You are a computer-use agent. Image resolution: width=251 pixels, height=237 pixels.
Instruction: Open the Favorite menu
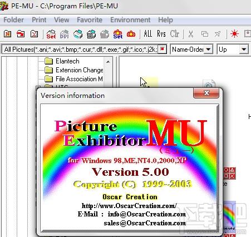(90, 20)
